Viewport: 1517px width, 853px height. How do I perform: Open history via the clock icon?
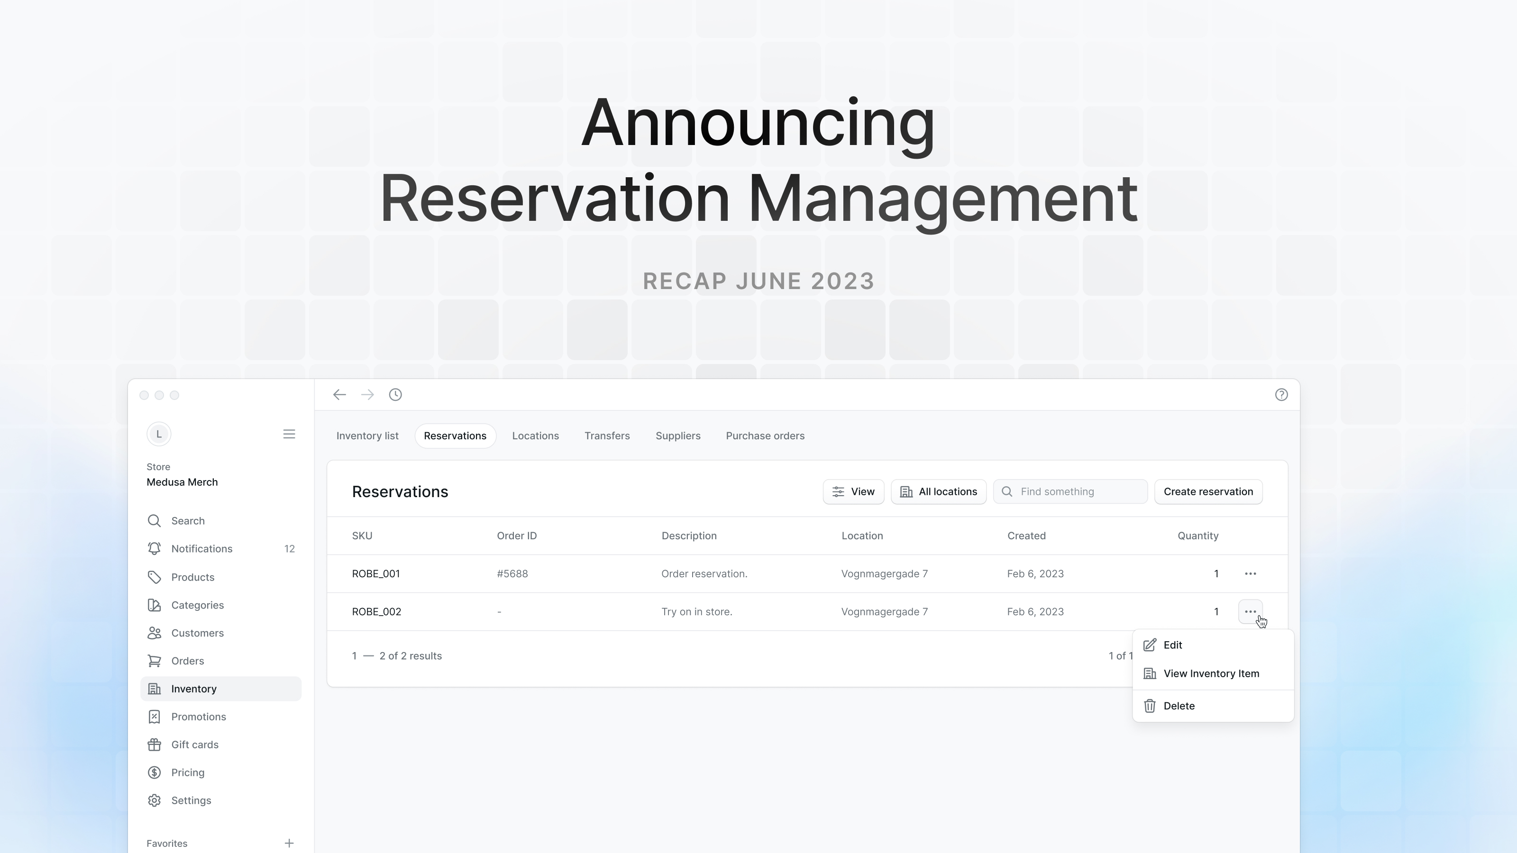point(396,394)
